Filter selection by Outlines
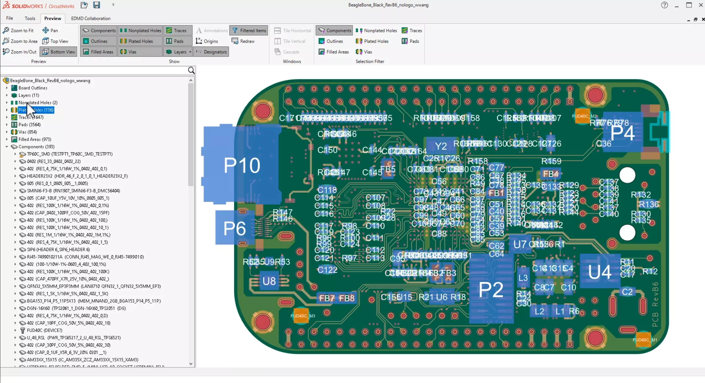705x383 pixels. coord(331,41)
